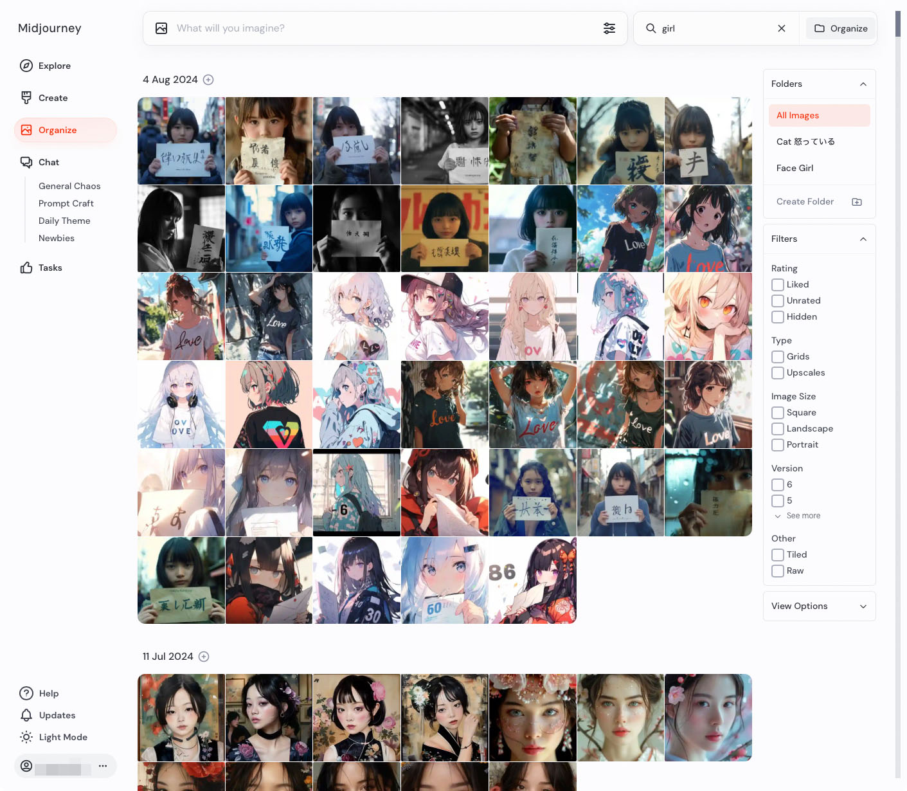
Task: Open the Cat 怒っている folder
Action: point(819,141)
